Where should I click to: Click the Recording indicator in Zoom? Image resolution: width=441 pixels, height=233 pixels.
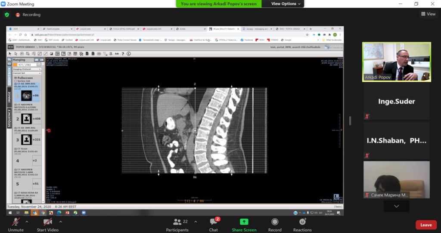click(x=28, y=15)
